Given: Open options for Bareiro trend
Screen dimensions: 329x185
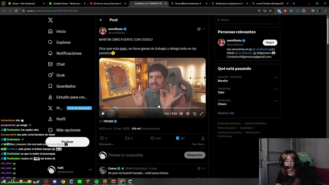Looking at the screenshot, I should click(276, 77).
